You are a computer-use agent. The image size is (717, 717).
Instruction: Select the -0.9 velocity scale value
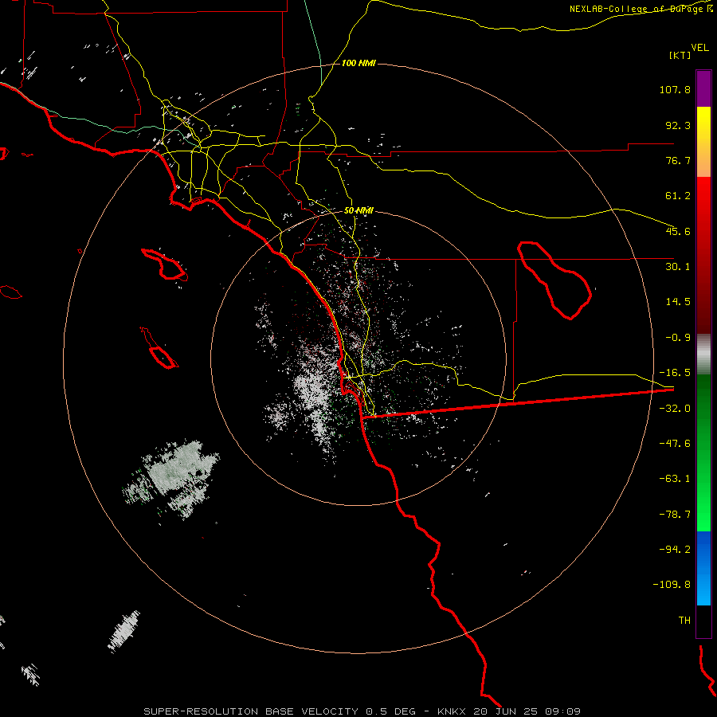pyautogui.click(x=678, y=338)
